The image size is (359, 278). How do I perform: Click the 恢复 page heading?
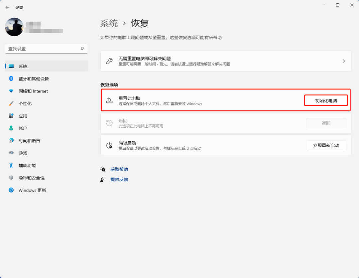click(140, 23)
